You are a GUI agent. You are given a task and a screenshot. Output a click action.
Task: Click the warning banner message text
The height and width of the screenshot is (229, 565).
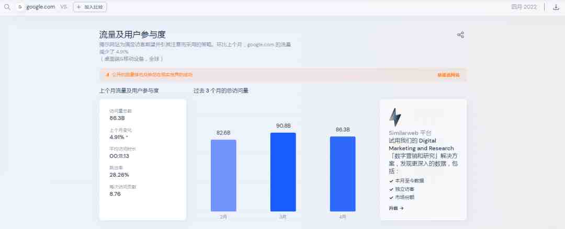[x=152, y=75]
